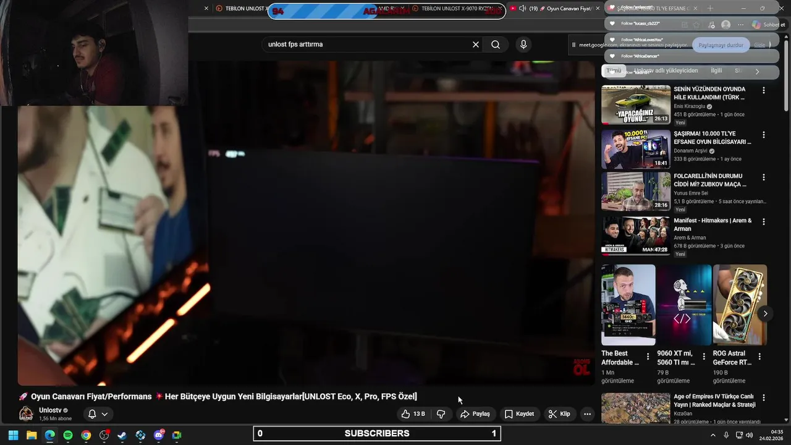Image resolution: width=791 pixels, height=445 pixels.
Task: Open the Enis Kirazoglu channel link
Action: (x=690, y=106)
